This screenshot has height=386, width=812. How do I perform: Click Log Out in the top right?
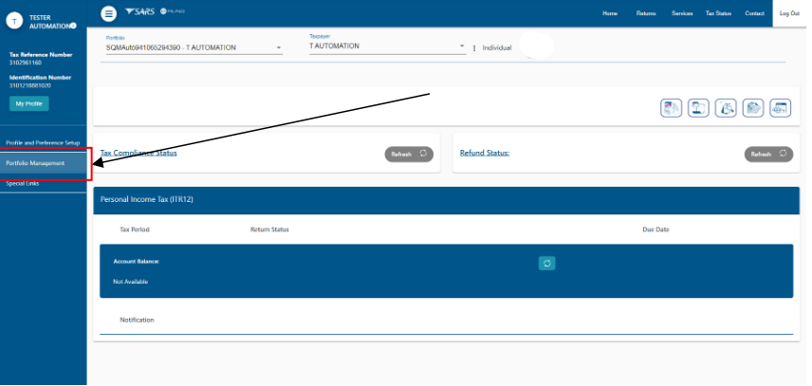click(789, 14)
